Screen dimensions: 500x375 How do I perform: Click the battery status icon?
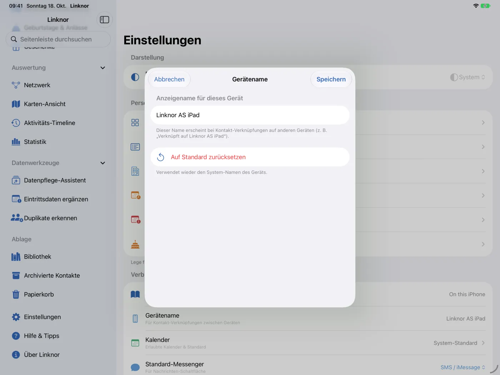tap(485, 6)
